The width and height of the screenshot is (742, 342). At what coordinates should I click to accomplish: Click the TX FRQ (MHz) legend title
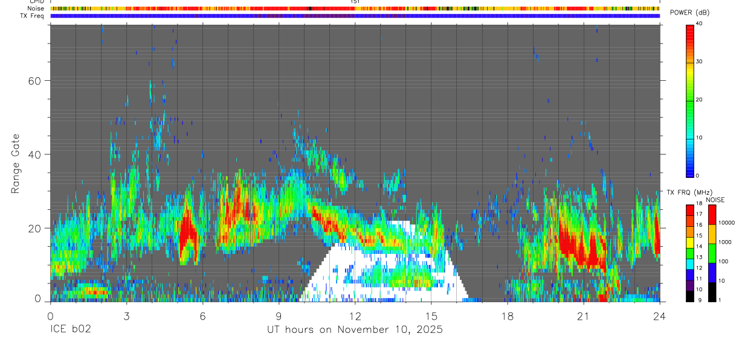tap(689, 192)
